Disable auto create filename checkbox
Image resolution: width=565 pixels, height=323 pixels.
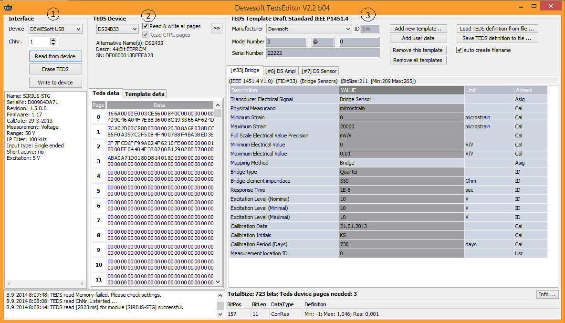click(459, 50)
